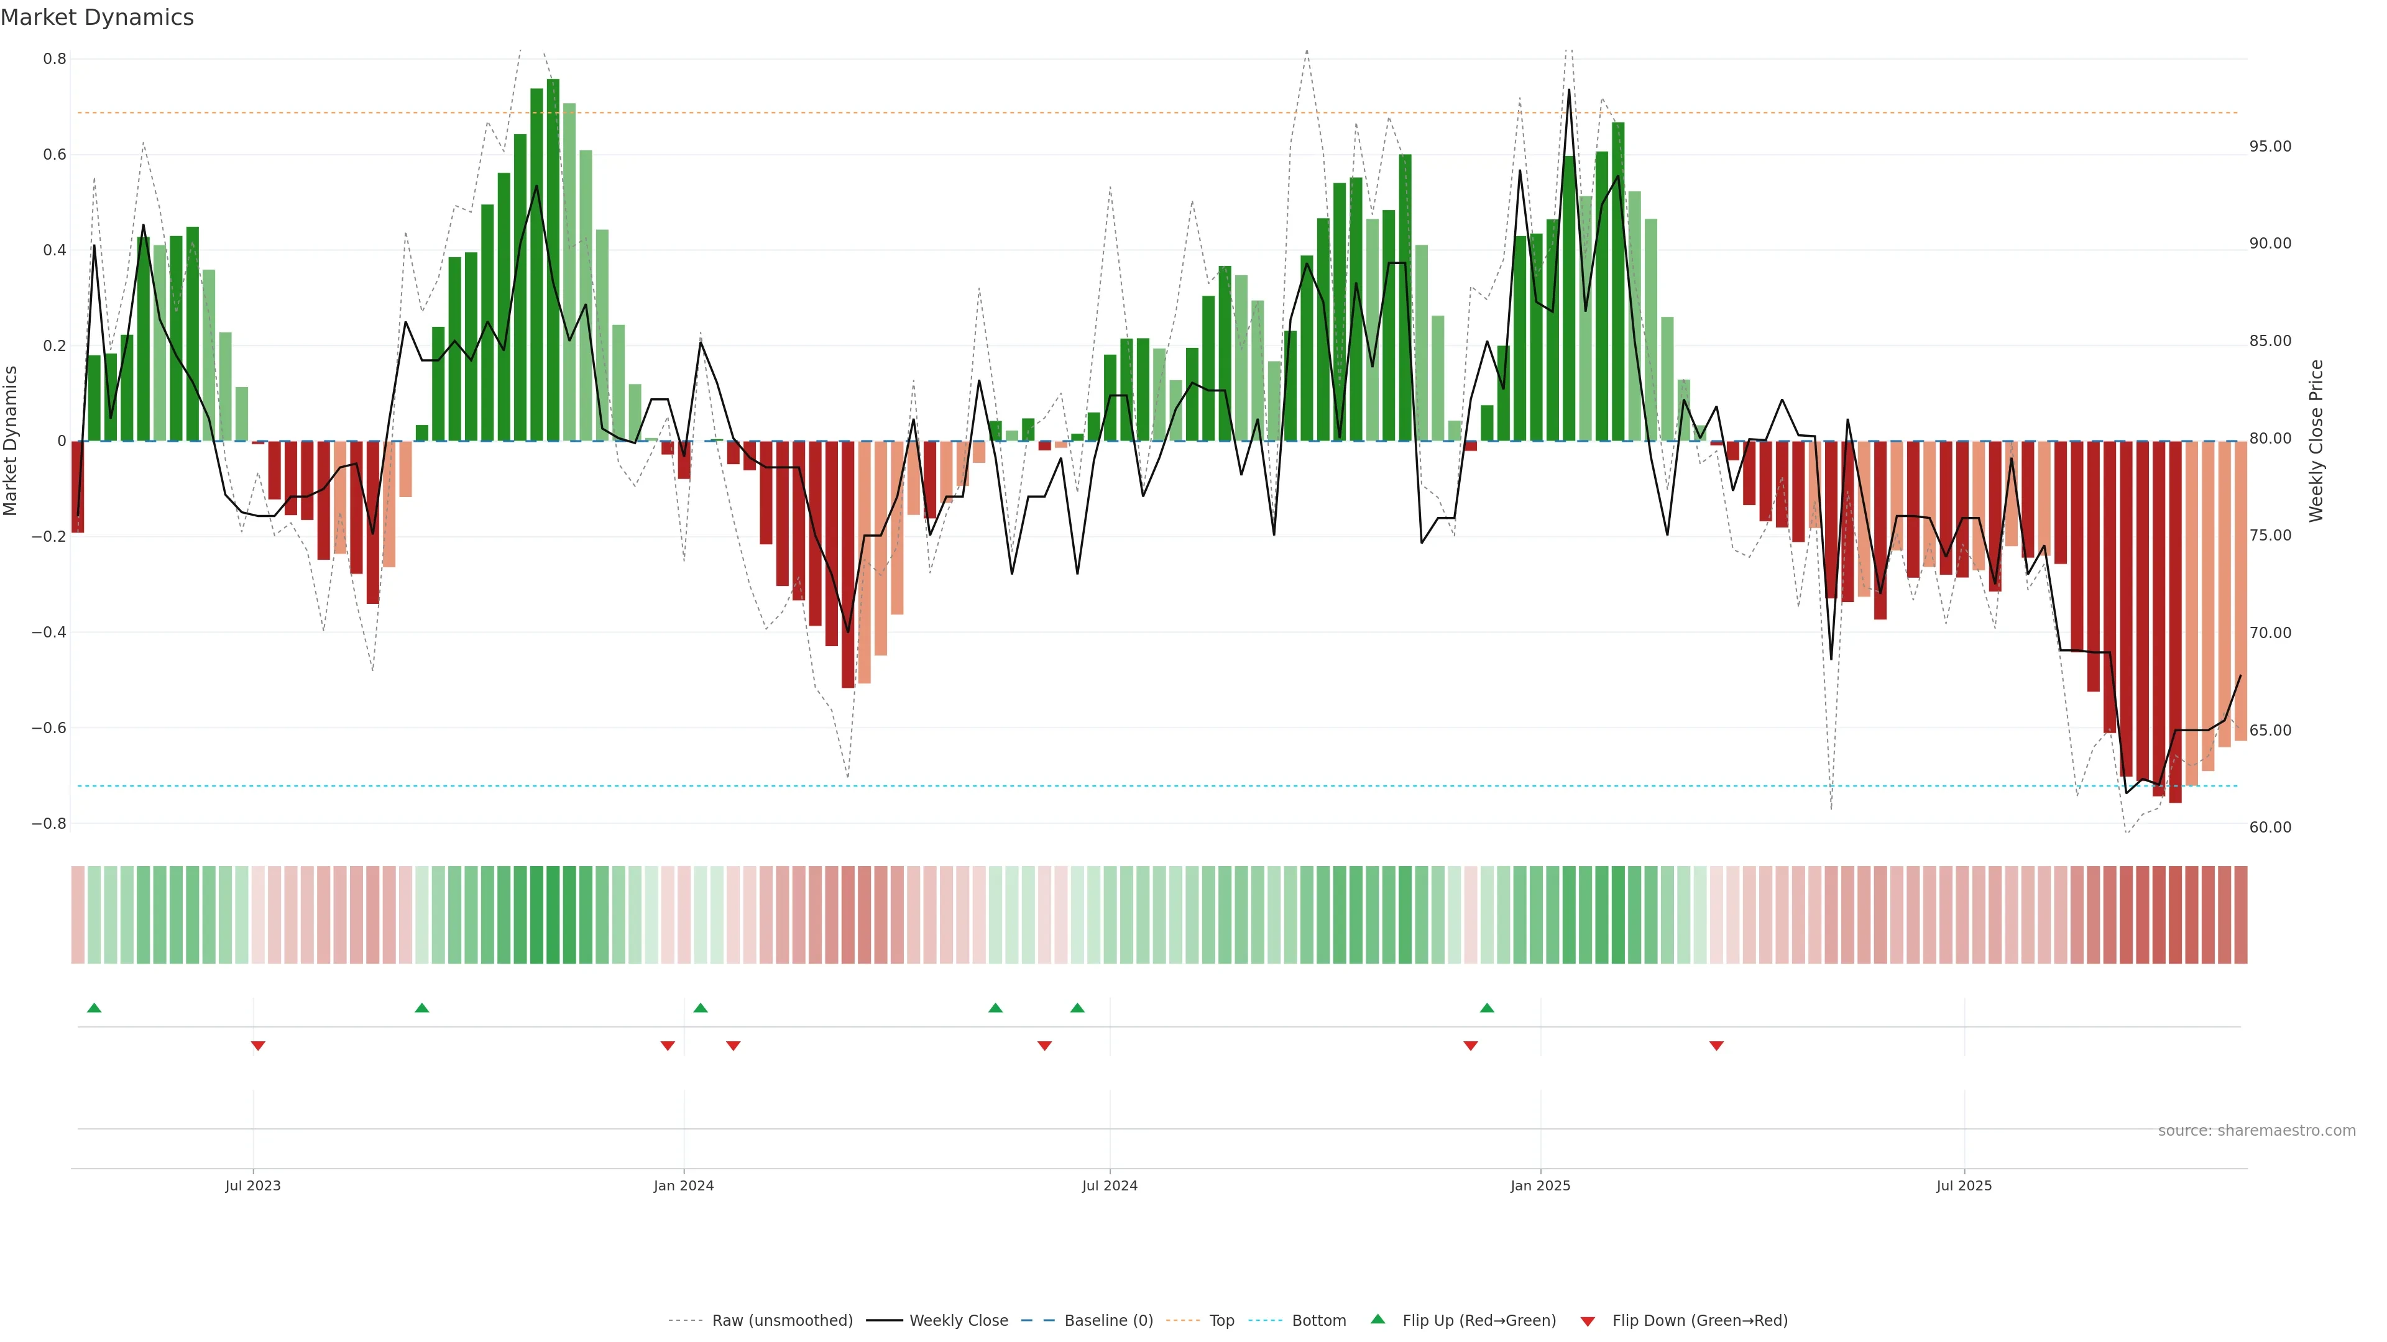The image size is (2387, 1342).
Task: Click the source: sharemaestro.com text
Action: 2256,1130
